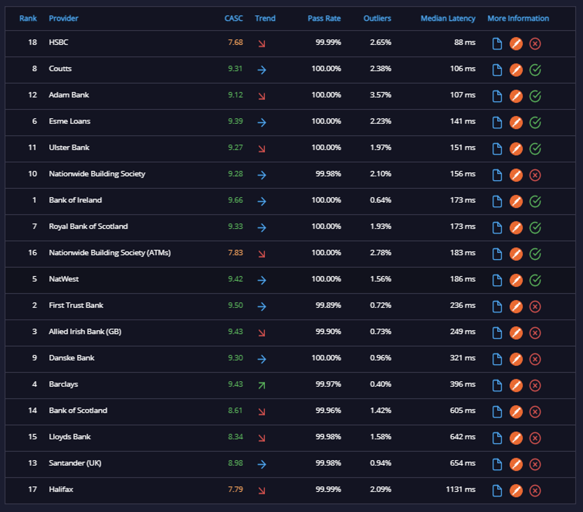Select the Santander (UK) provider name
The width and height of the screenshot is (583, 512).
(x=75, y=463)
